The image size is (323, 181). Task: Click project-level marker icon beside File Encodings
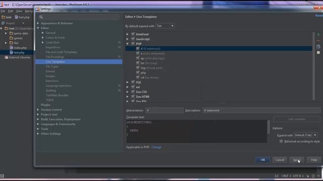click(119, 57)
